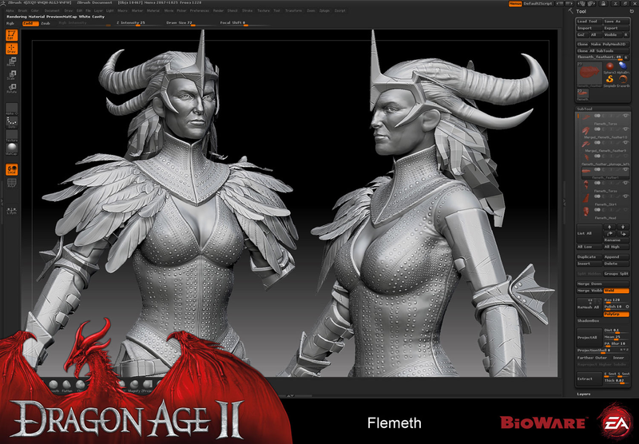Open the MatCap material sphere selector

(x=11, y=149)
